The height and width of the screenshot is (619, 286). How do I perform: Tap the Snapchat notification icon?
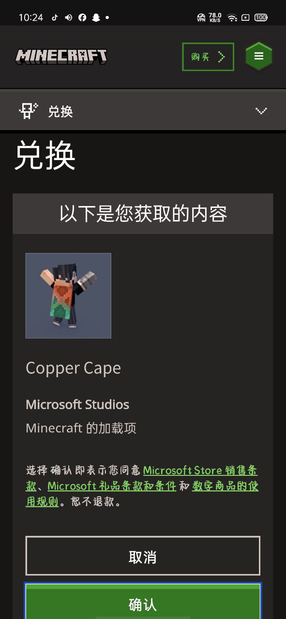point(96,17)
